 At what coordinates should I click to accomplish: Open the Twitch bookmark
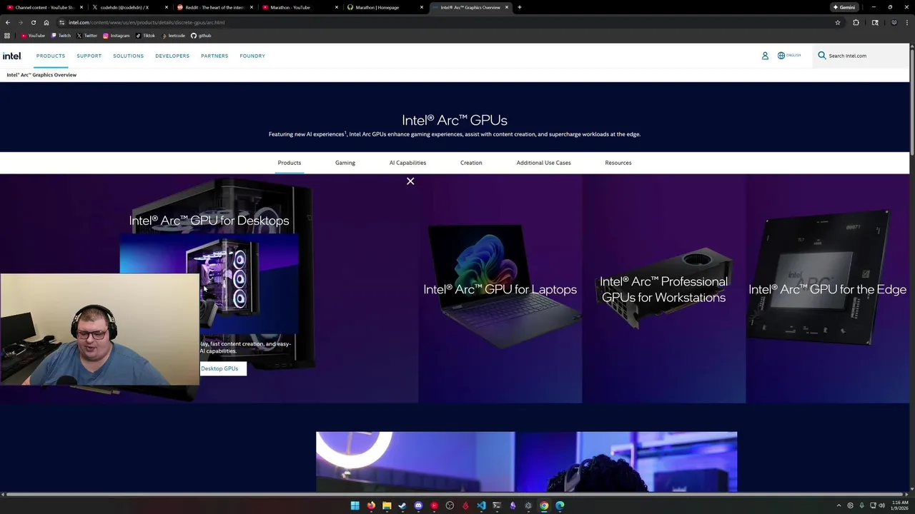point(61,36)
